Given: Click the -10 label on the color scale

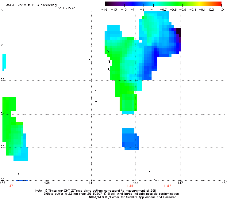Looking at the screenshot, I should 124,10.
